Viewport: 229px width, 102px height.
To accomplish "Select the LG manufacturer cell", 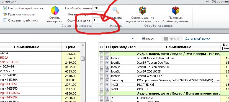I will pos(123,98).
